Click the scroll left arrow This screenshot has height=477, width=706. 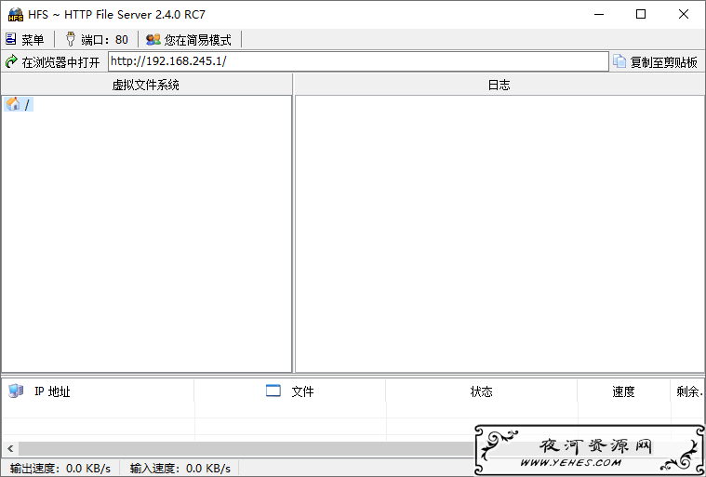pos(10,448)
